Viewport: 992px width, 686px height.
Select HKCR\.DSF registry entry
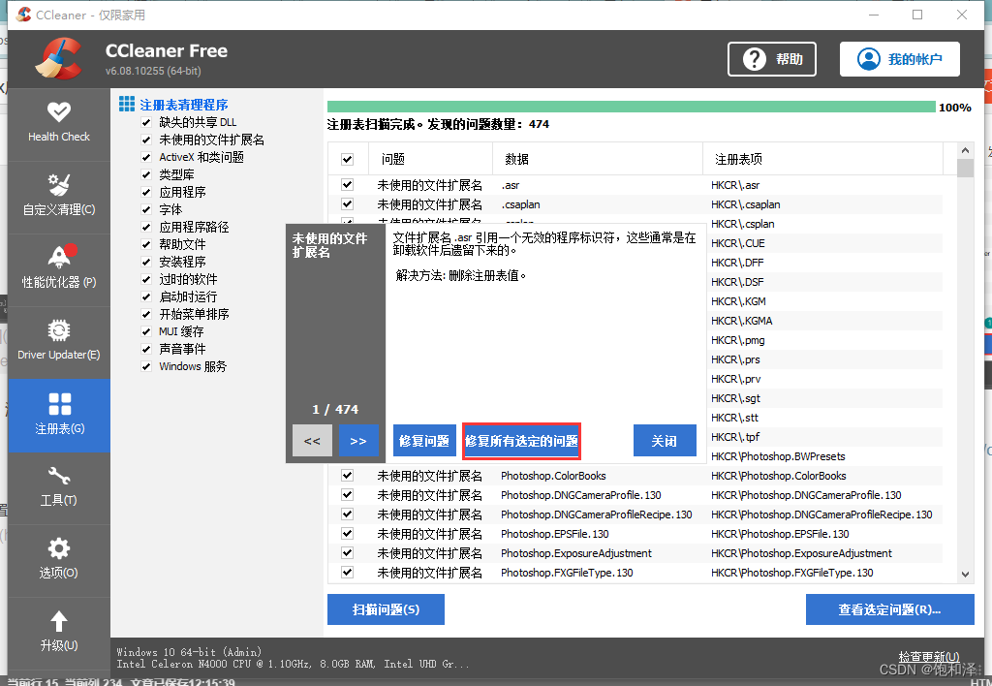point(737,282)
